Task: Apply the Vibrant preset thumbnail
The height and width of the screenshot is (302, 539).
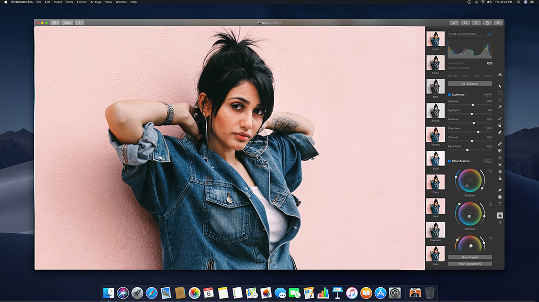Action: tap(435, 134)
